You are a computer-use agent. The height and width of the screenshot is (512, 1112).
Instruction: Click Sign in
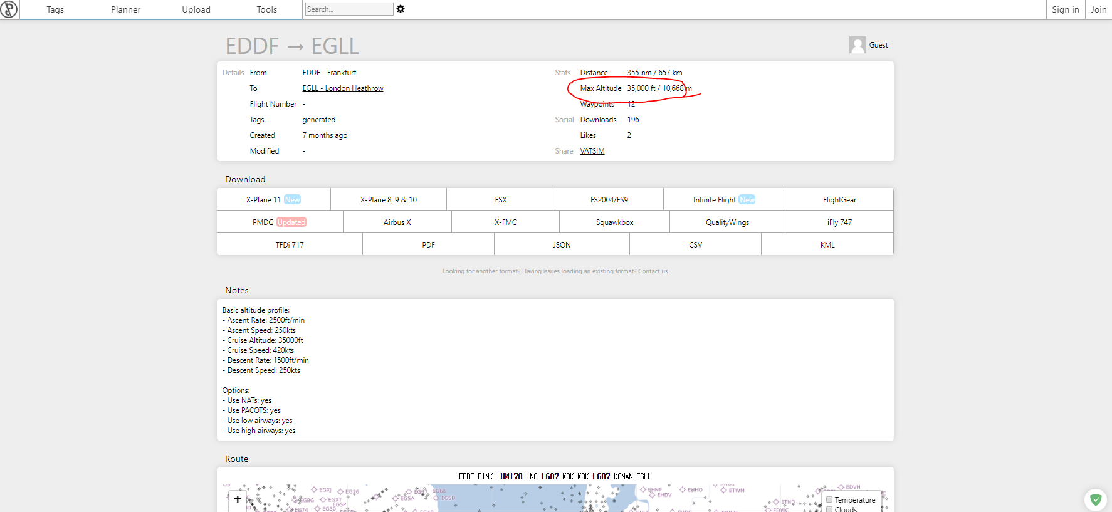click(x=1066, y=9)
